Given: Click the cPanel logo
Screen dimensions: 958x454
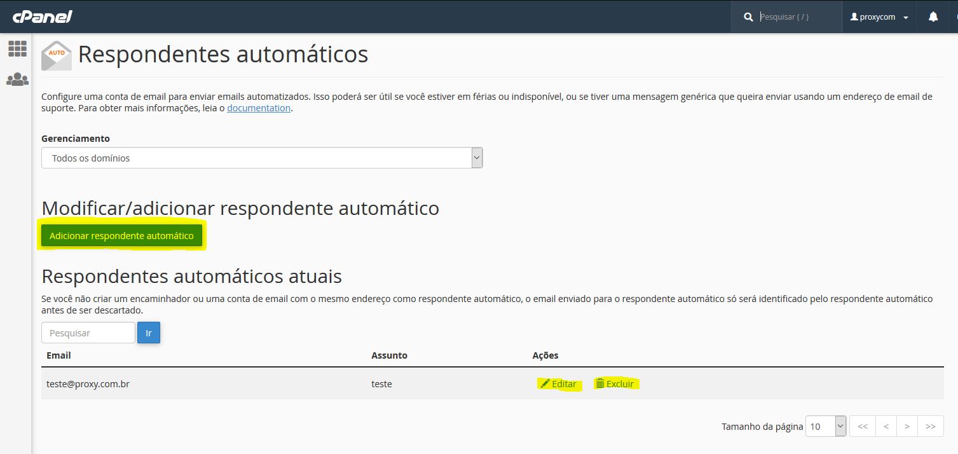Looking at the screenshot, I should (x=42, y=17).
